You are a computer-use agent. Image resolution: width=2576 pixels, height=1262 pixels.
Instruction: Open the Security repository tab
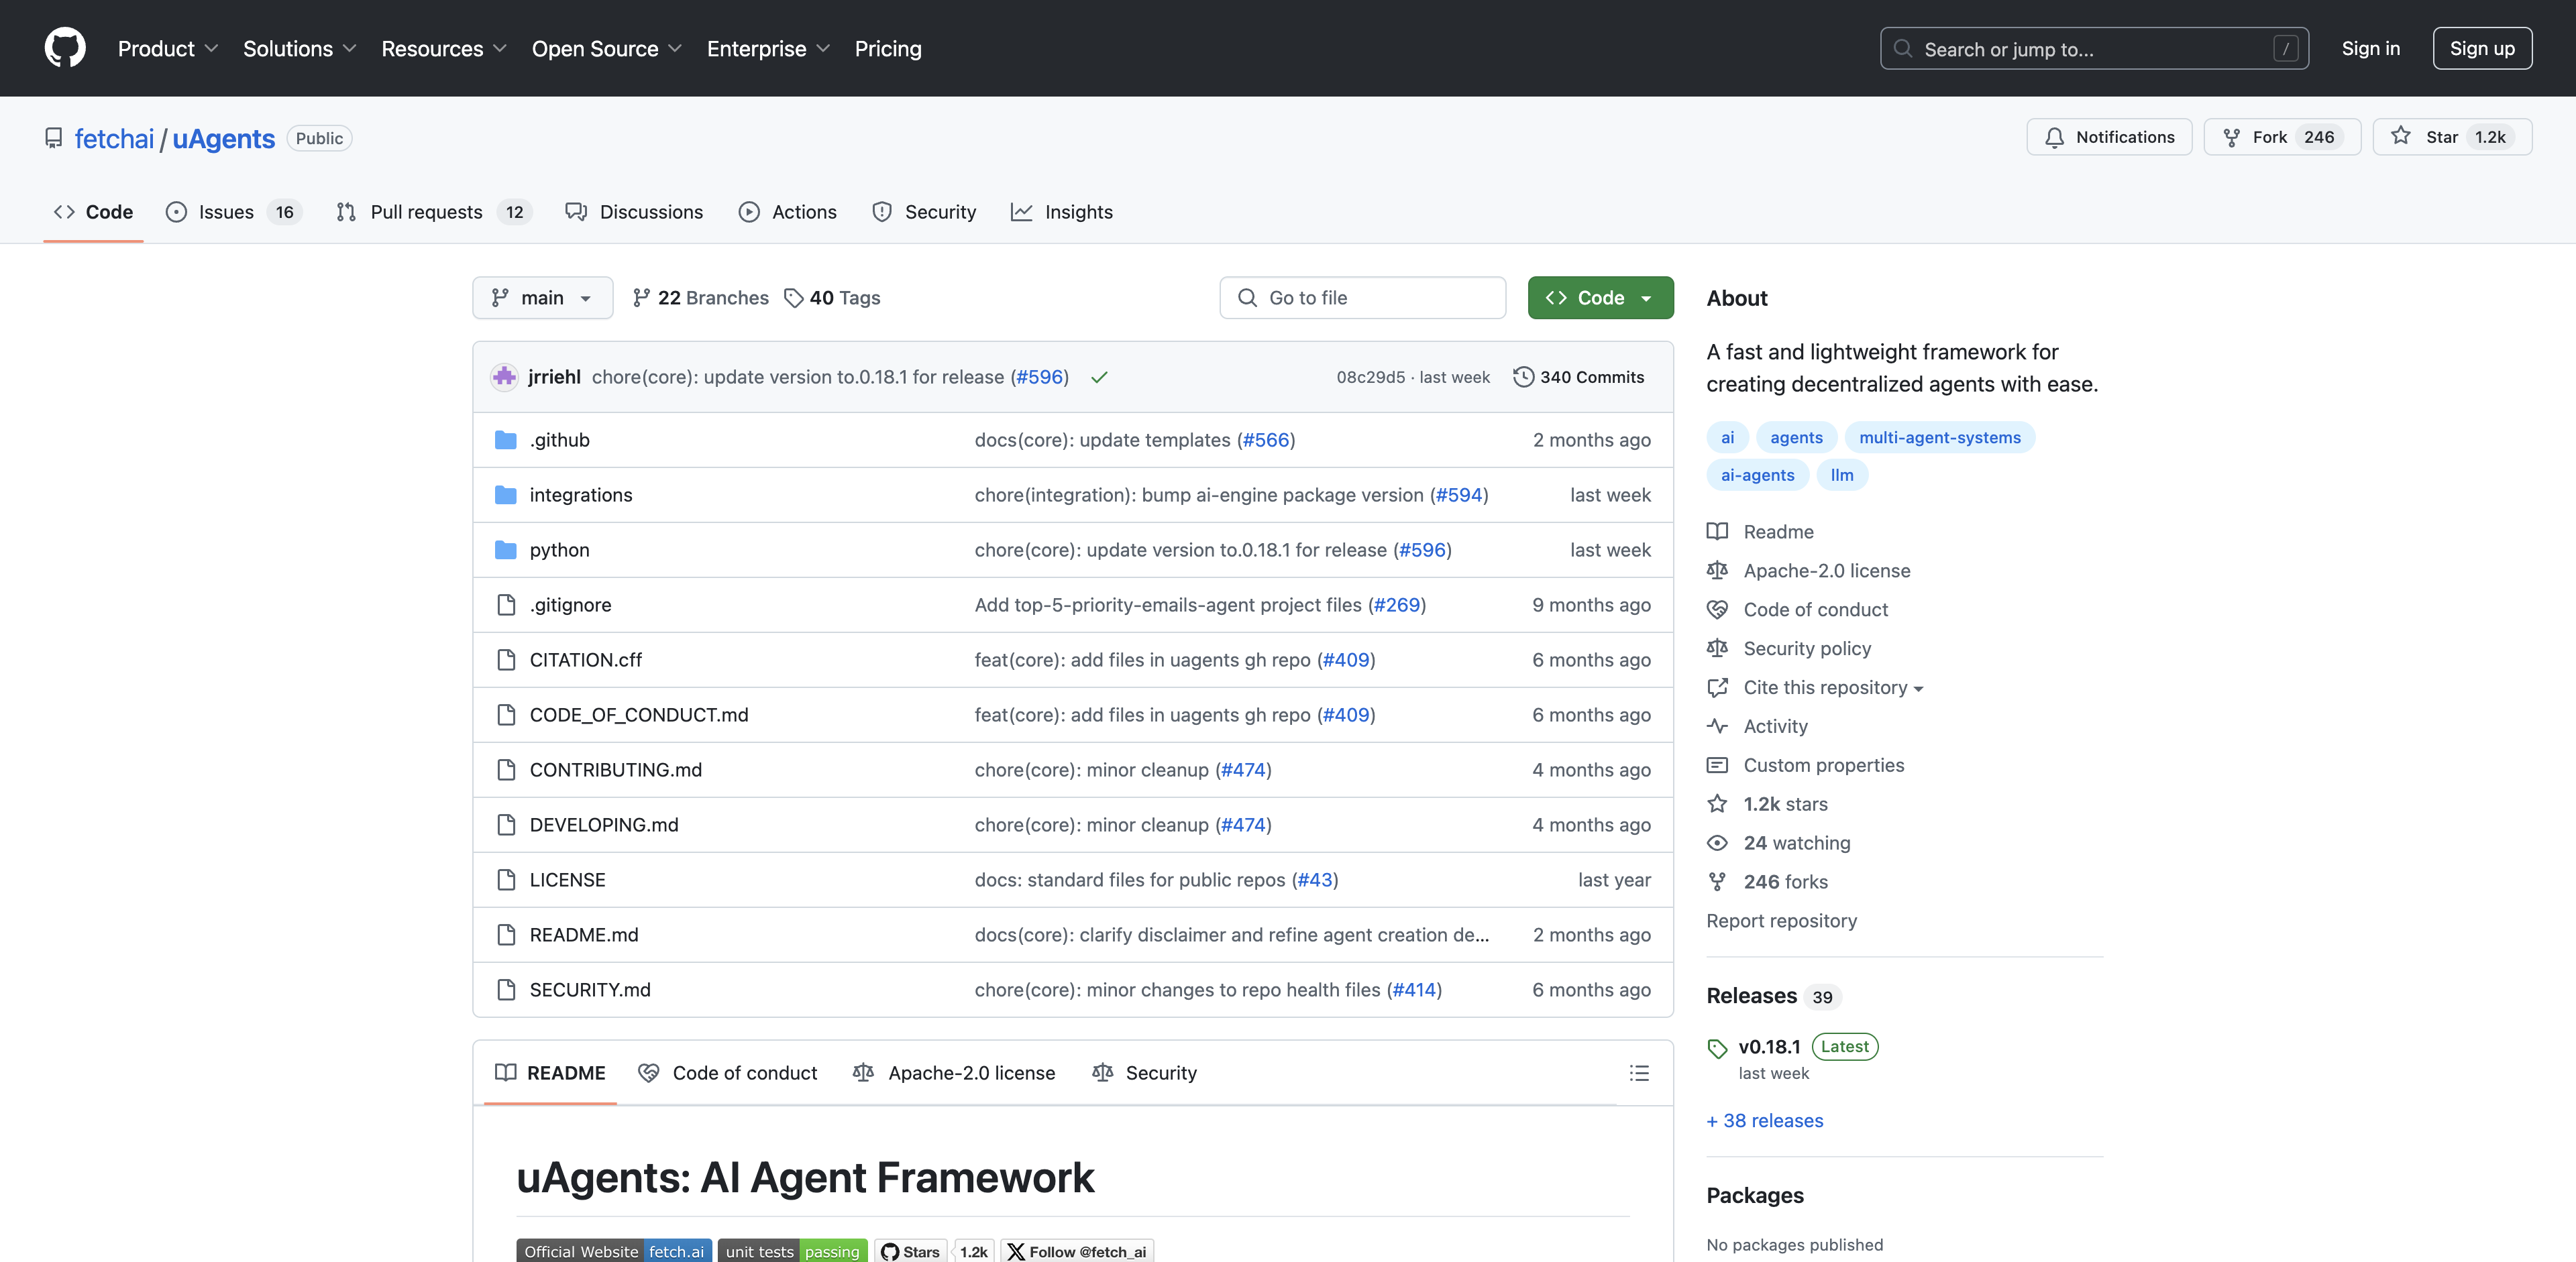923,212
